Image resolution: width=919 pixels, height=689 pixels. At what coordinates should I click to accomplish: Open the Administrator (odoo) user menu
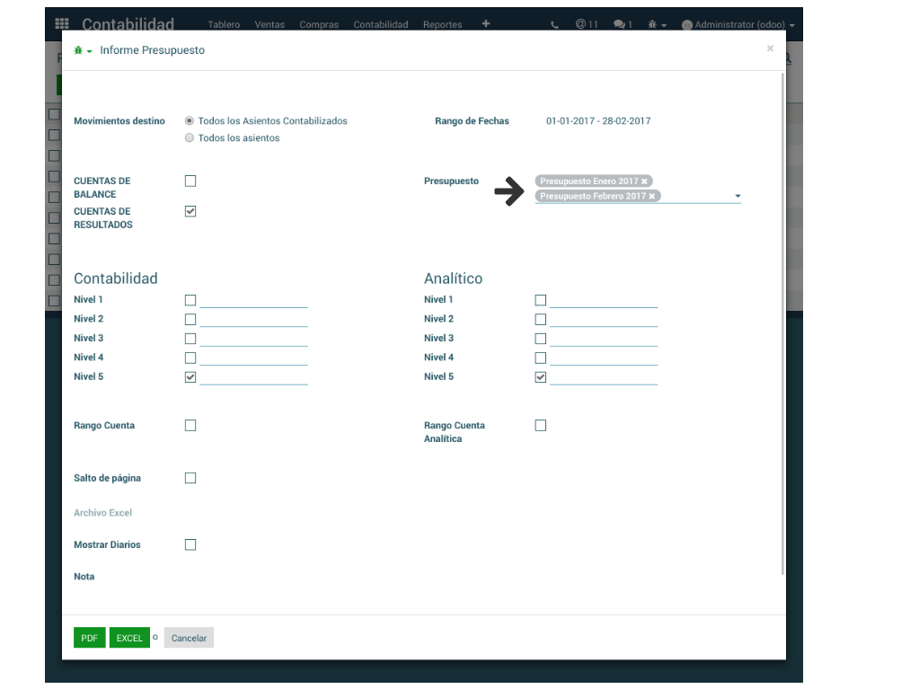pyautogui.click(x=738, y=25)
